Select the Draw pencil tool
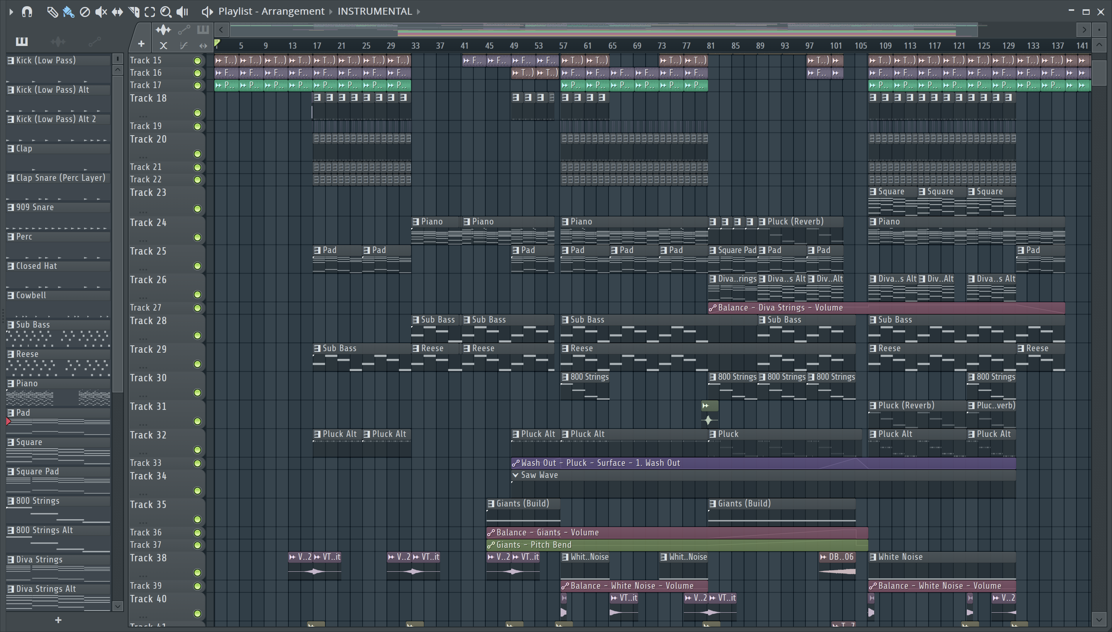This screenshot has height=632, width=1112. click(x=52, y=12)
